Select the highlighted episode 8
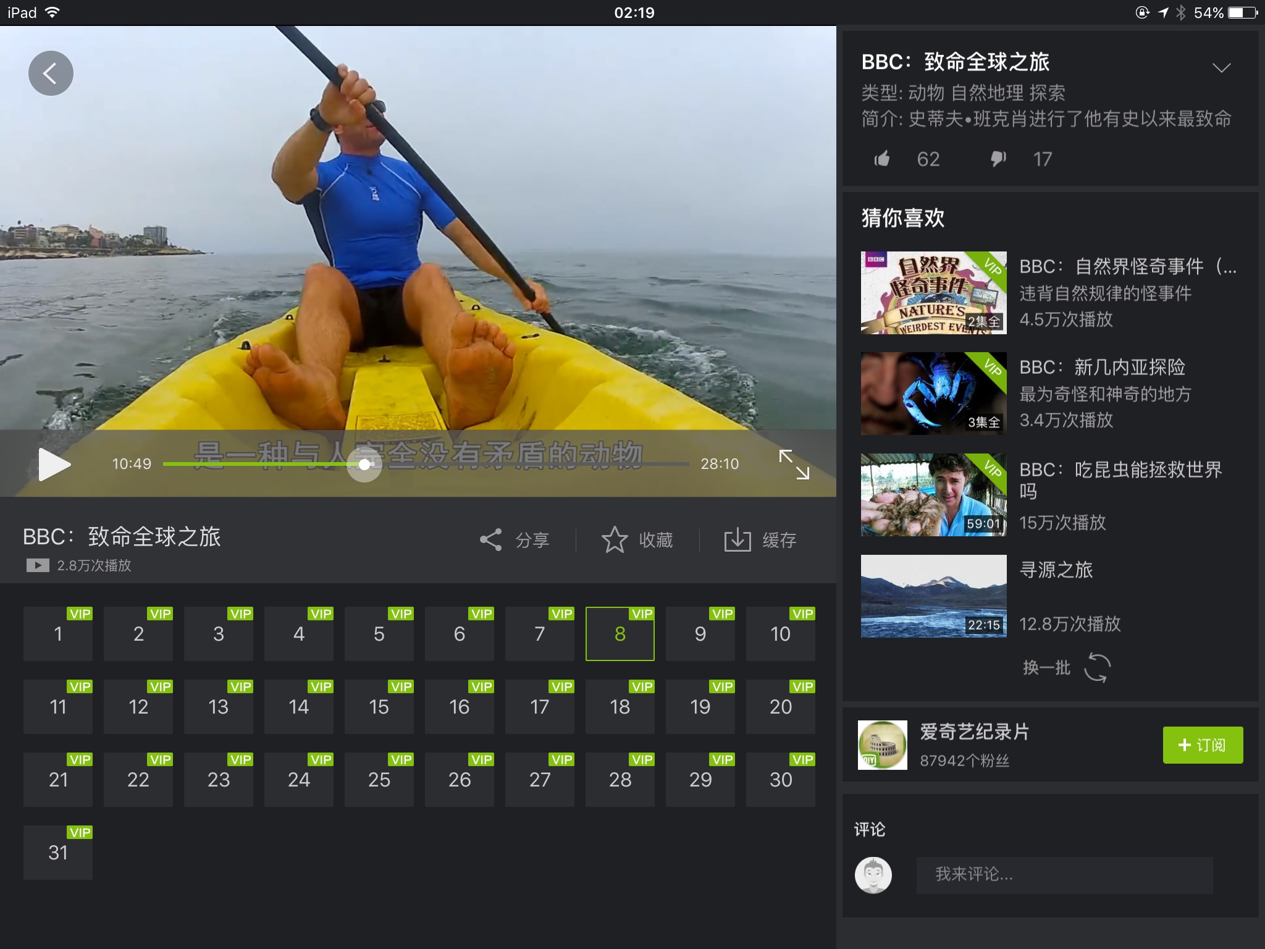Screen dimensions: 1265x949 click(620, 634)
